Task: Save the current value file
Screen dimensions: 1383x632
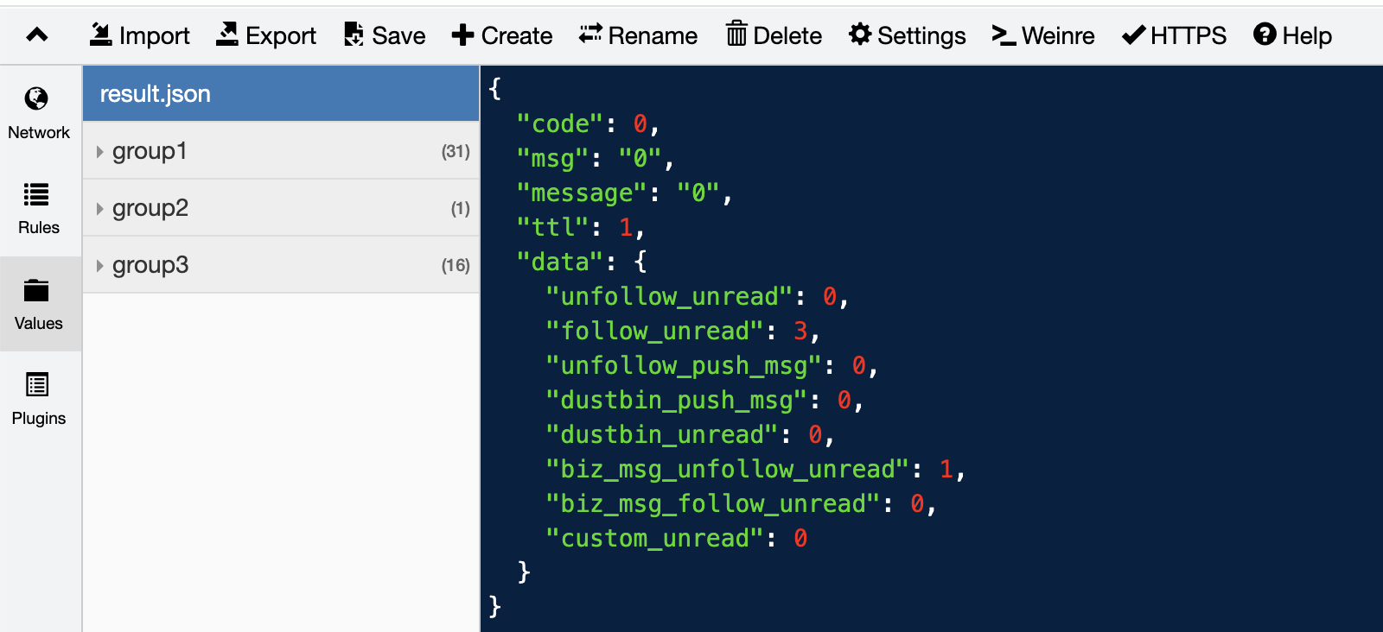Action: pyautogui.click(x=385, y=35)
